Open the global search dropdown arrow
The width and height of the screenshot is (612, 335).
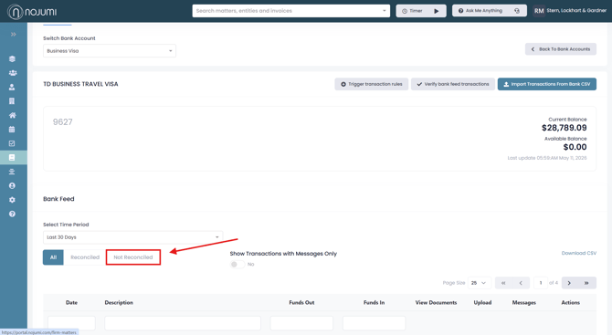[x=385, y=11]
